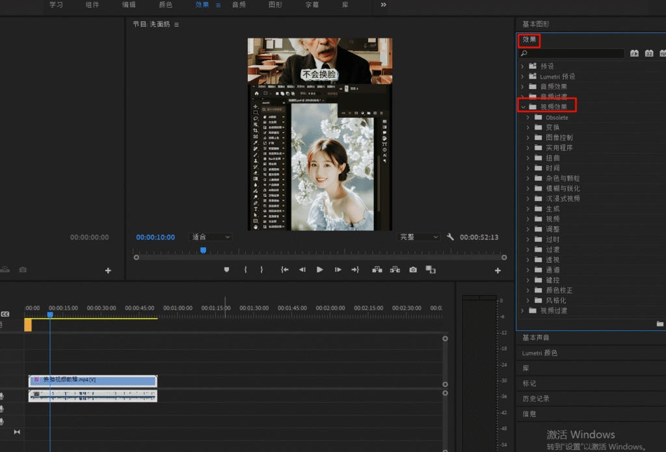Toggle the CC captions track button

(5, 314)
